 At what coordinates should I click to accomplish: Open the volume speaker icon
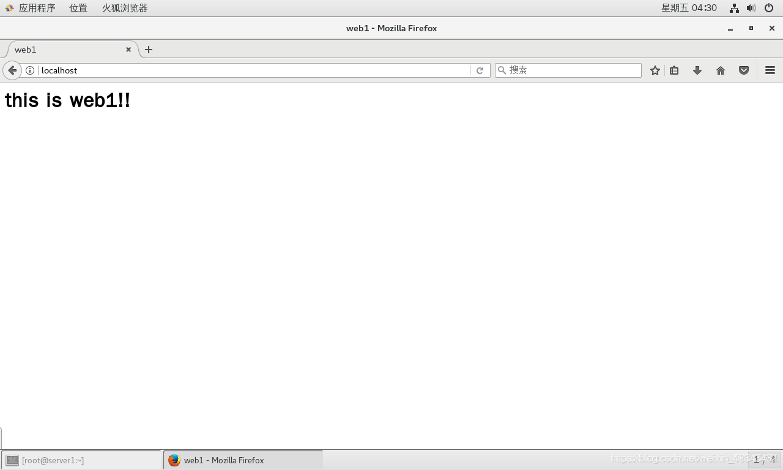pos(751,8)
